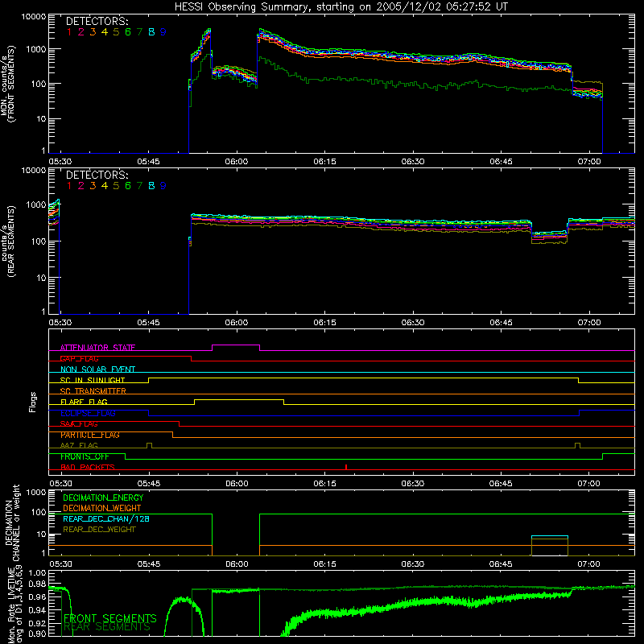This screenshot has height=644, width=644.
Task: Click 06:00 tick under decimation panel
Action: point(237,564)
